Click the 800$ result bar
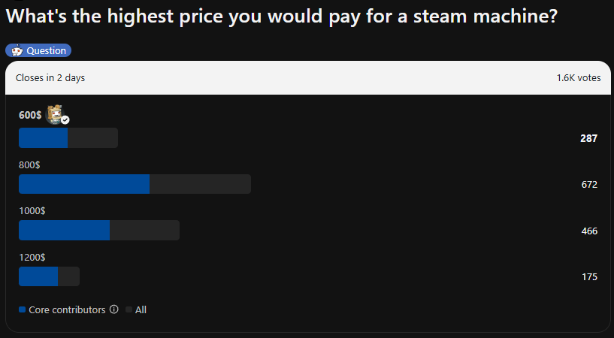 coord(135,184)
